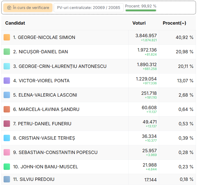The image size is (198, 186).
Task: Click the green progress bar under Procent
Action: [x=141, y=11]
